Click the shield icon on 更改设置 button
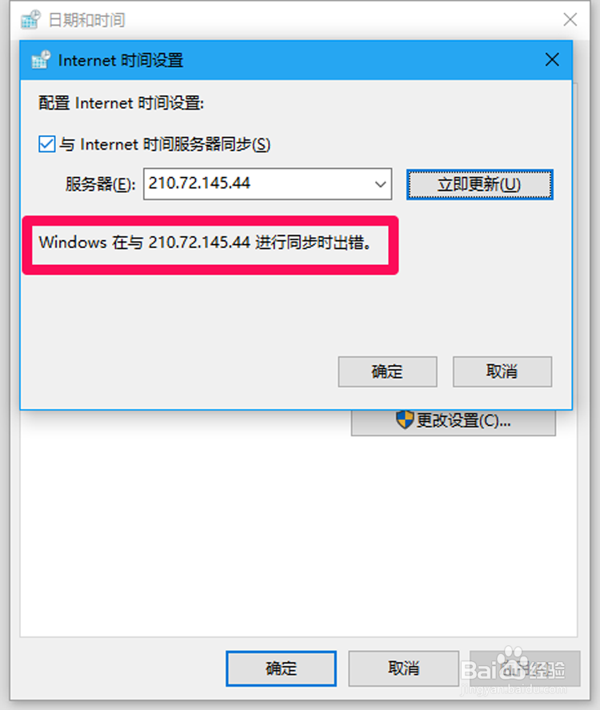The height and width of the screenshot is (710, 600). [405, 419]
